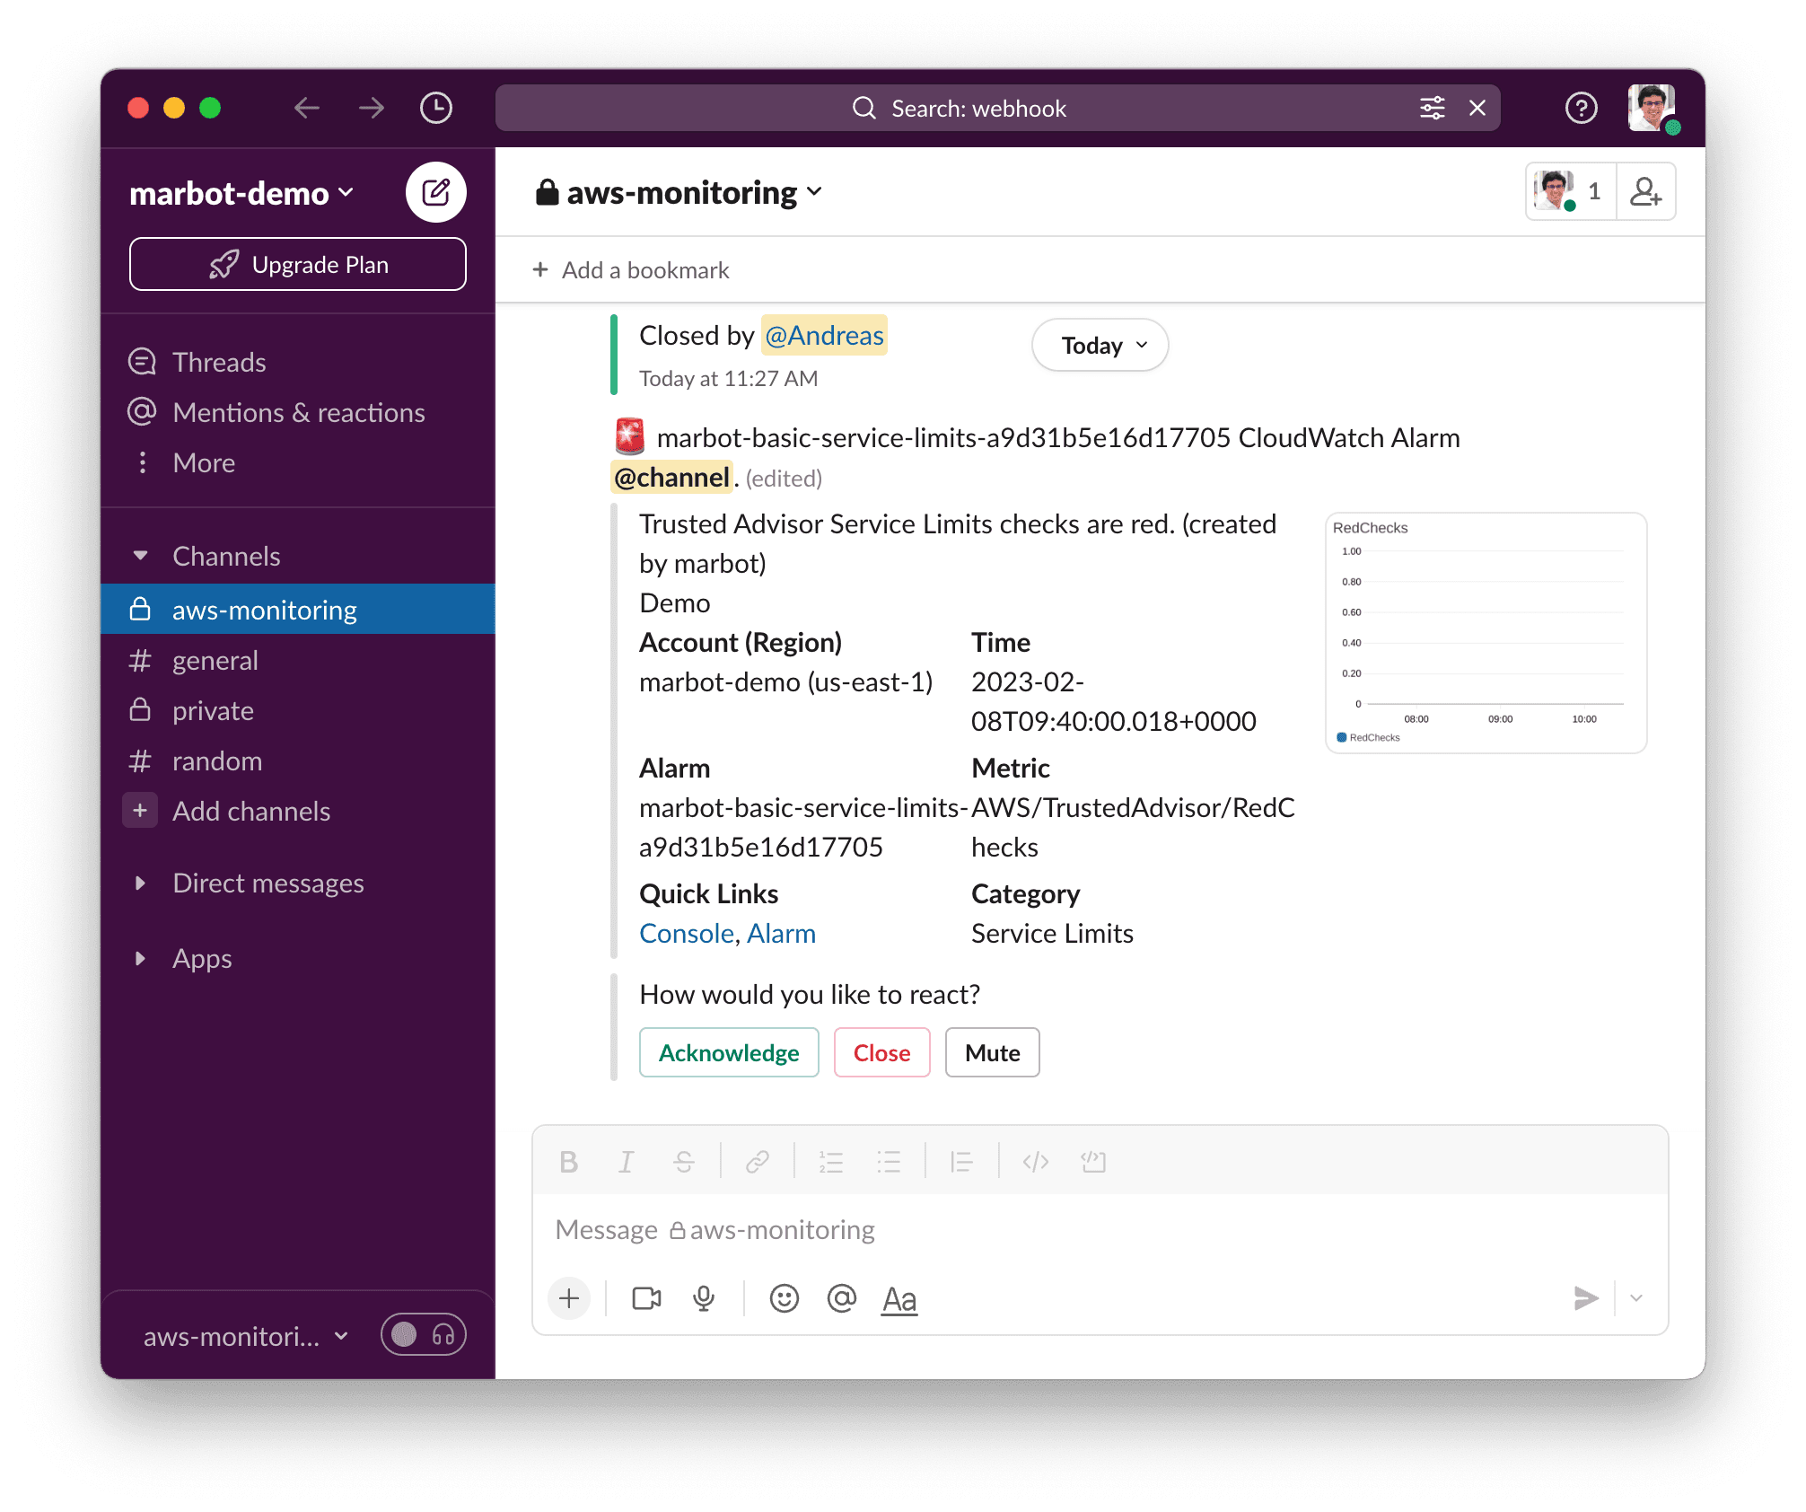Toggle bulleted list formatting
The width and height of the screenshot is (1806, 1512).
point(889,1162)
